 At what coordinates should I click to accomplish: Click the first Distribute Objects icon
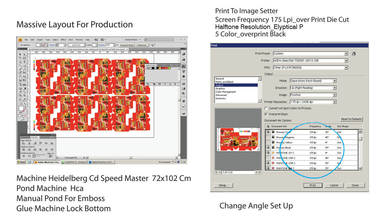[x=24, y=149]
